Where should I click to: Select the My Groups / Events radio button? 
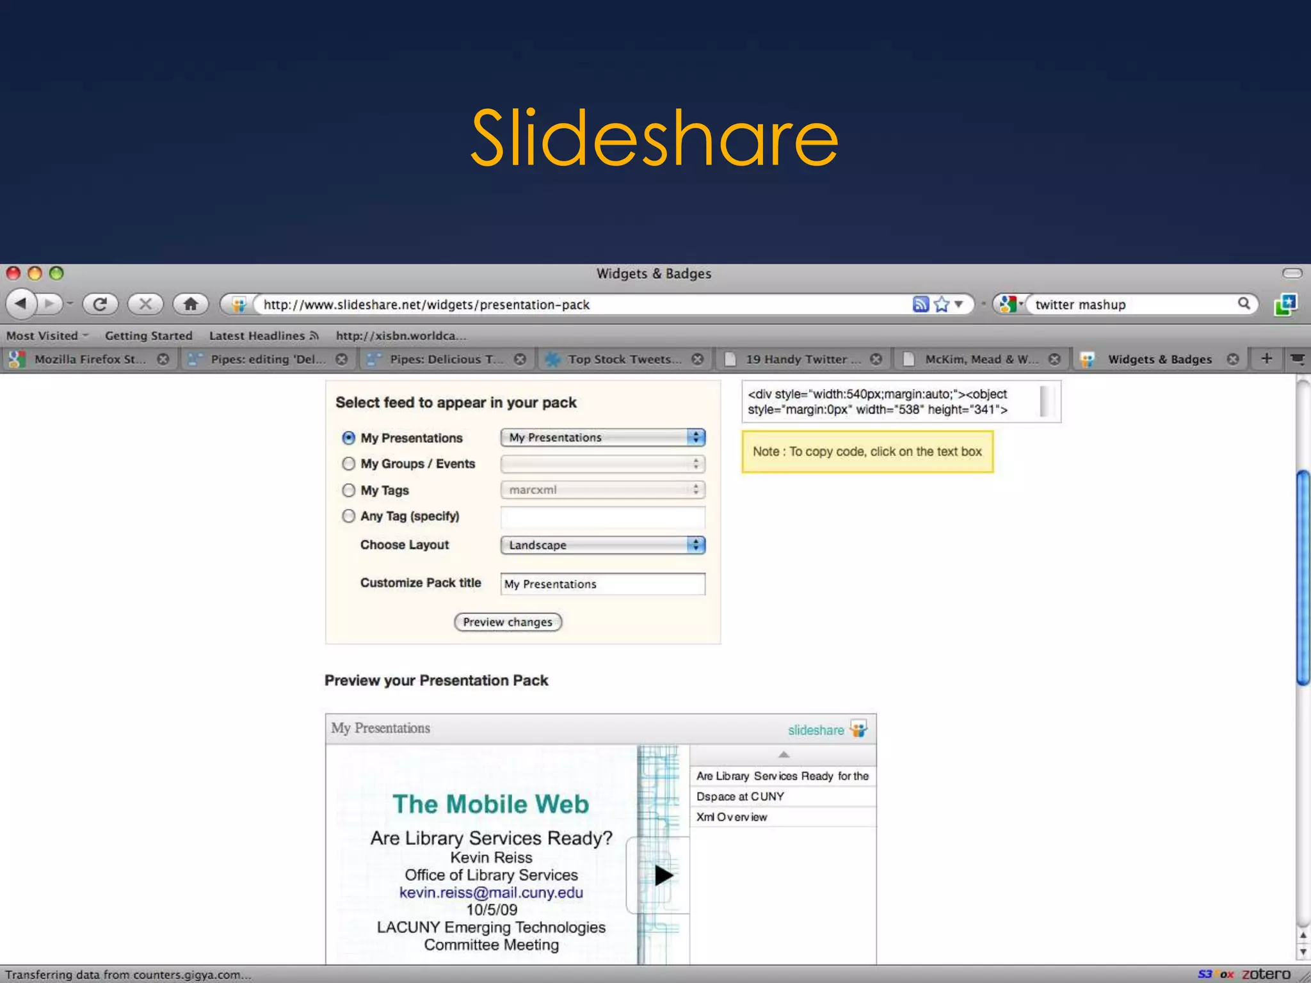point(348,463)
